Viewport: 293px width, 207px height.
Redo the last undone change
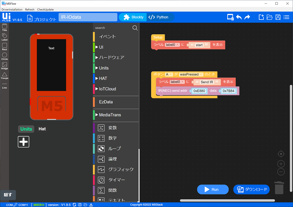(247, 17)
